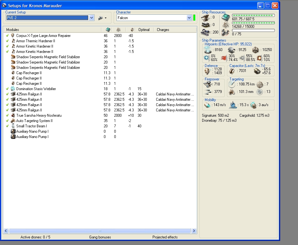
Task: Toggle the Armor Thermic Hardener II checkmark
Action: (7, 41)
